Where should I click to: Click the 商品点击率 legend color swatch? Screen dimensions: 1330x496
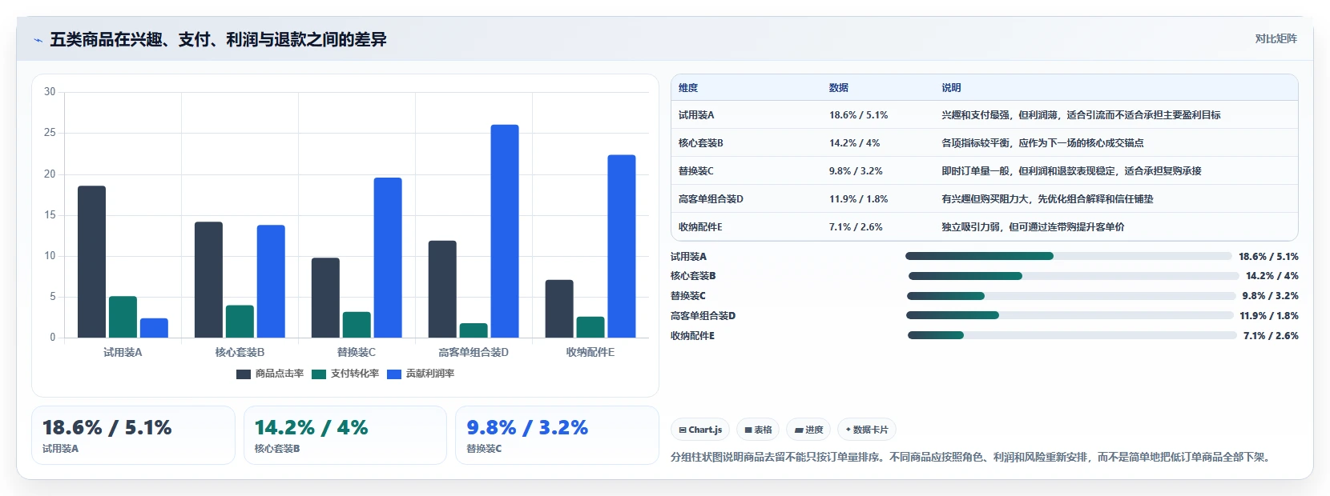click(x=244, y=374)
